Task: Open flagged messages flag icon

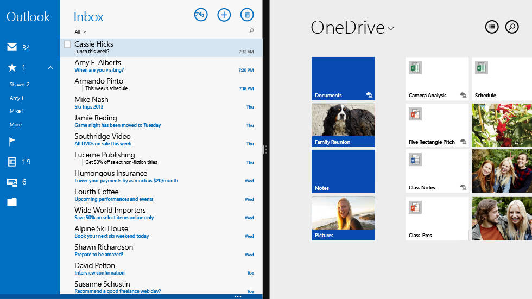Action: [x=11, y=142]
